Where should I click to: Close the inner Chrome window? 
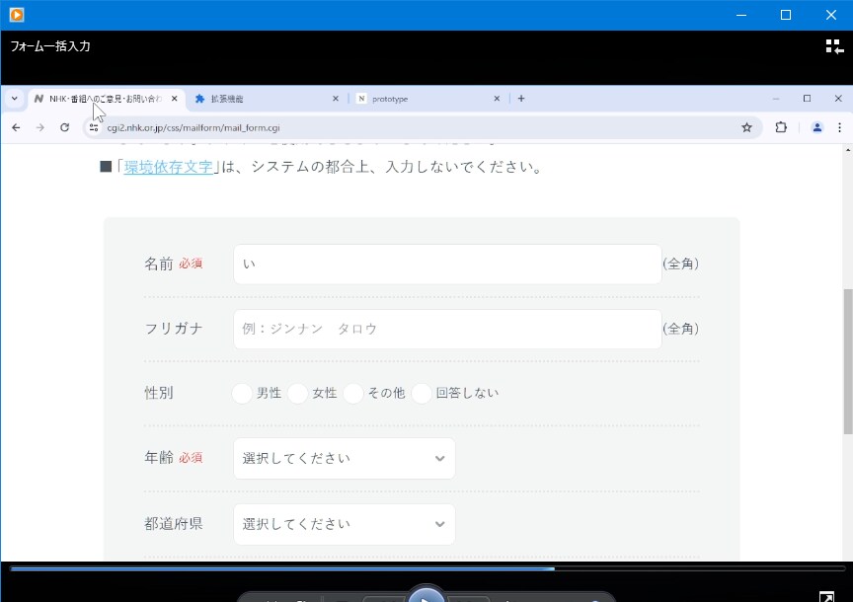click(838, 99)
